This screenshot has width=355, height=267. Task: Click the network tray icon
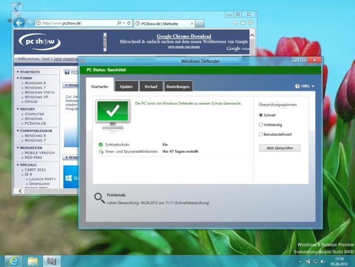coord(315,262)
